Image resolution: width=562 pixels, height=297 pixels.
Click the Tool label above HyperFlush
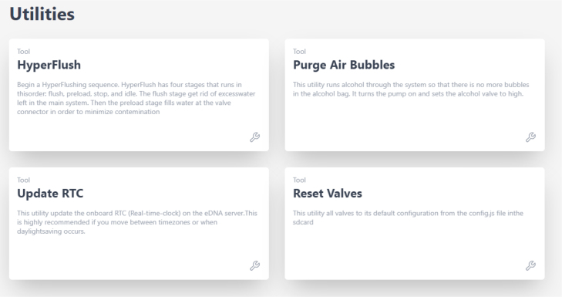coord(24,51)
